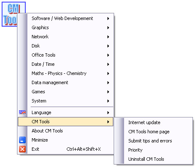Open Software / Web Developement submenu
The image size is (195, 167).
pos(66,18)
